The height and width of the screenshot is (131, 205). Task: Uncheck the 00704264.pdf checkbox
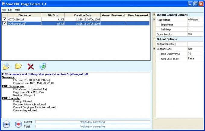[5, 19]
